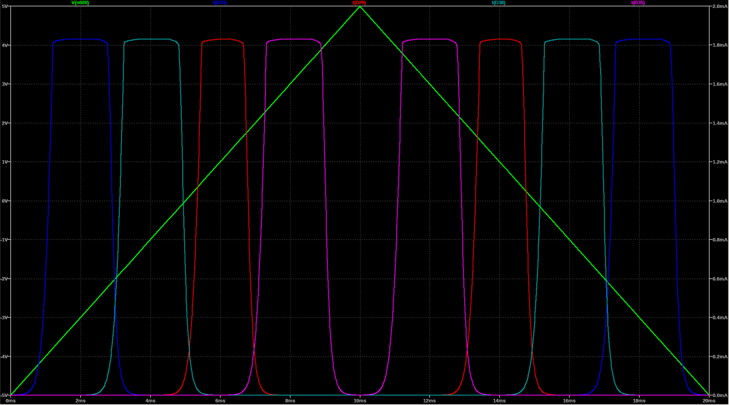Select the 1V voltage axis label
The height and width of the screenshot is (405, 729).
pyautogui.click(x=4, y=162)
